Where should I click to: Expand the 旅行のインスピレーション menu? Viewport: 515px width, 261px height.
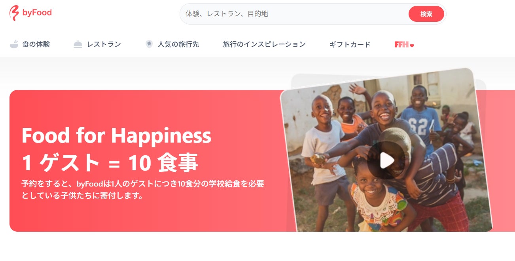[x=264, y=44]
